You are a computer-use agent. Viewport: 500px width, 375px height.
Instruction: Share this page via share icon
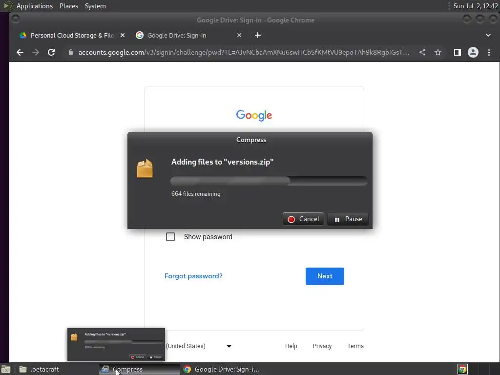(422, 52)
